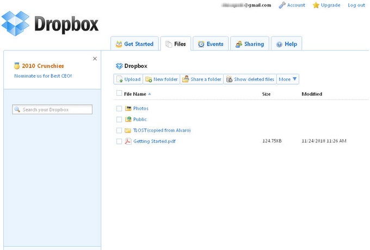Click the 124.75KB size value
Screen dimensions: 370x250
272,141
